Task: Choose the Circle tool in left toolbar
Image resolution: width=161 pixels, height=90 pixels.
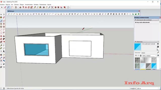Action: click(x=1, y=27)
